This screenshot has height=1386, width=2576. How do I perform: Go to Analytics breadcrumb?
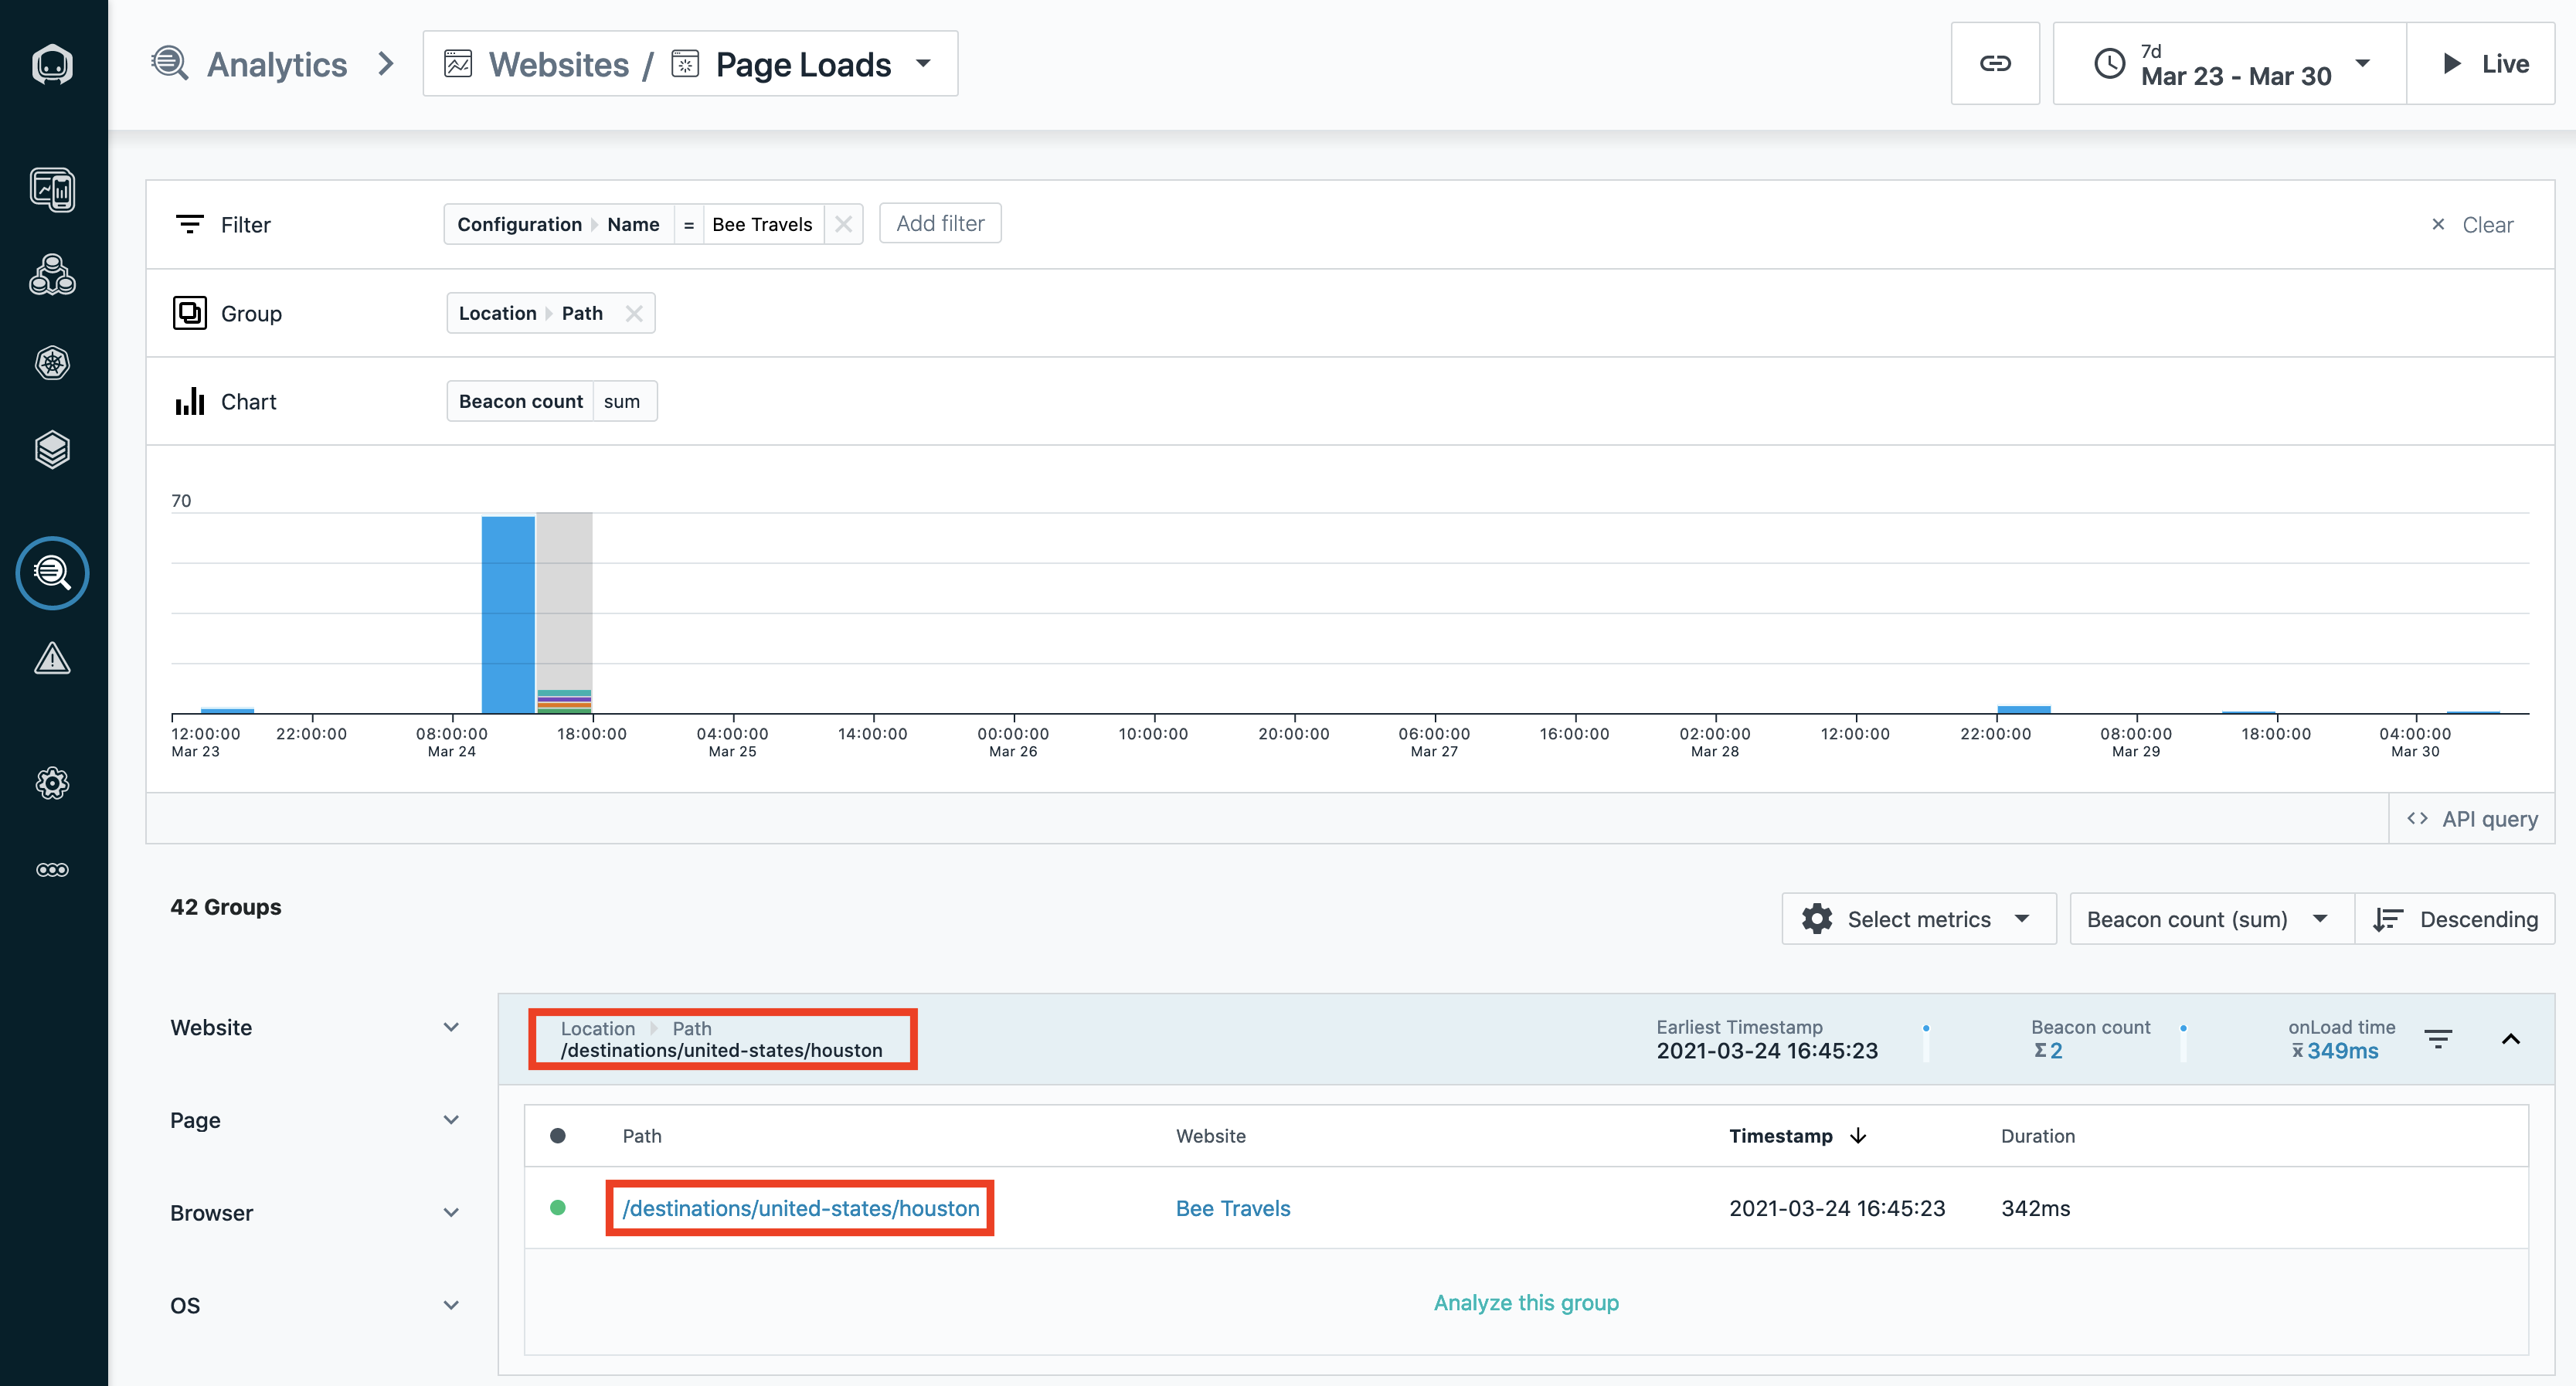coord(276,64)
